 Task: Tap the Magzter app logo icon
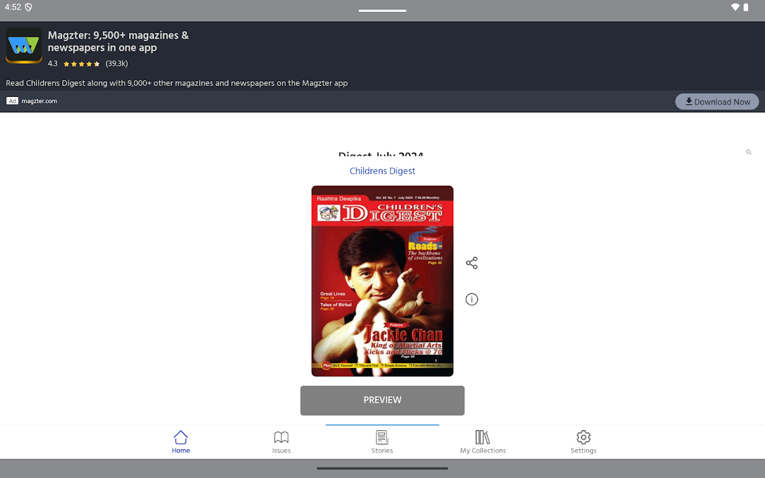(24, 45)
